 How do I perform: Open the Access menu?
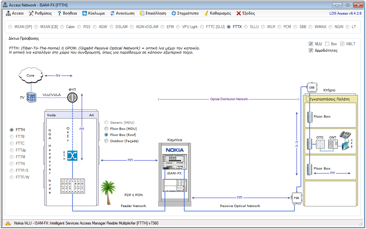click(x=15, y=13)
